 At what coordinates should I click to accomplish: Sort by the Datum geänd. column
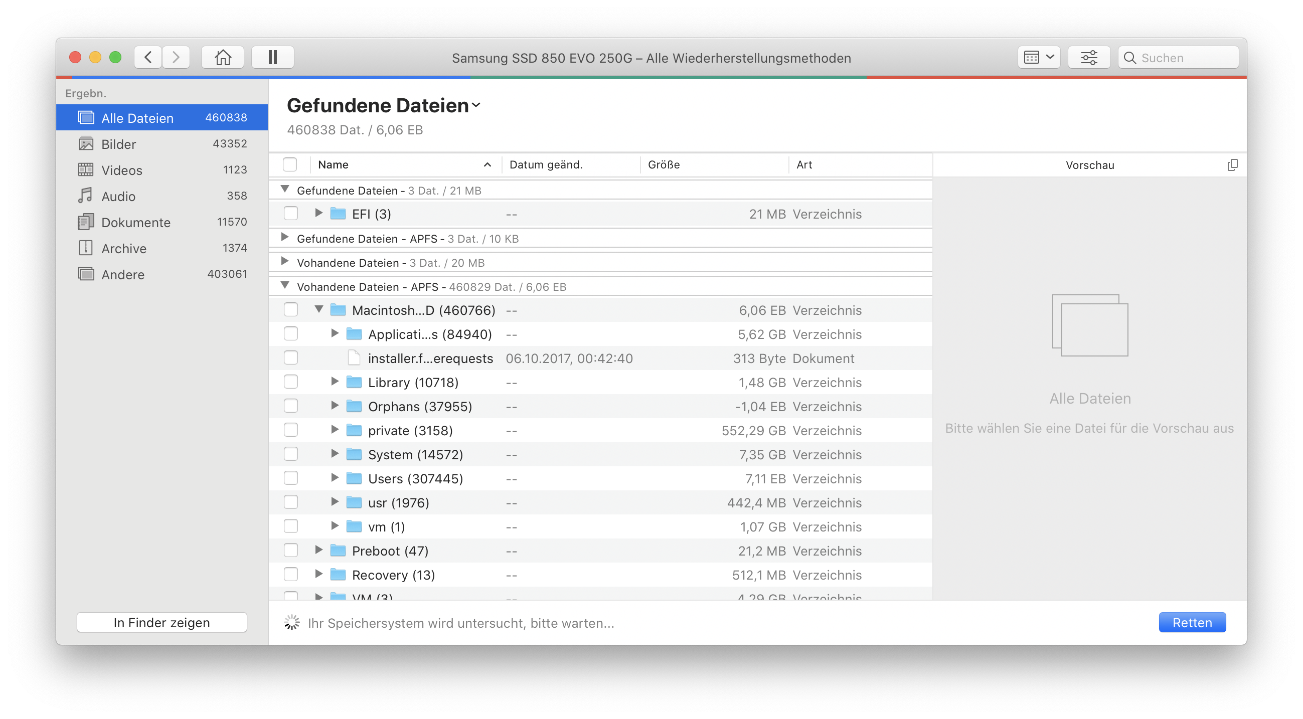(571, 164)
